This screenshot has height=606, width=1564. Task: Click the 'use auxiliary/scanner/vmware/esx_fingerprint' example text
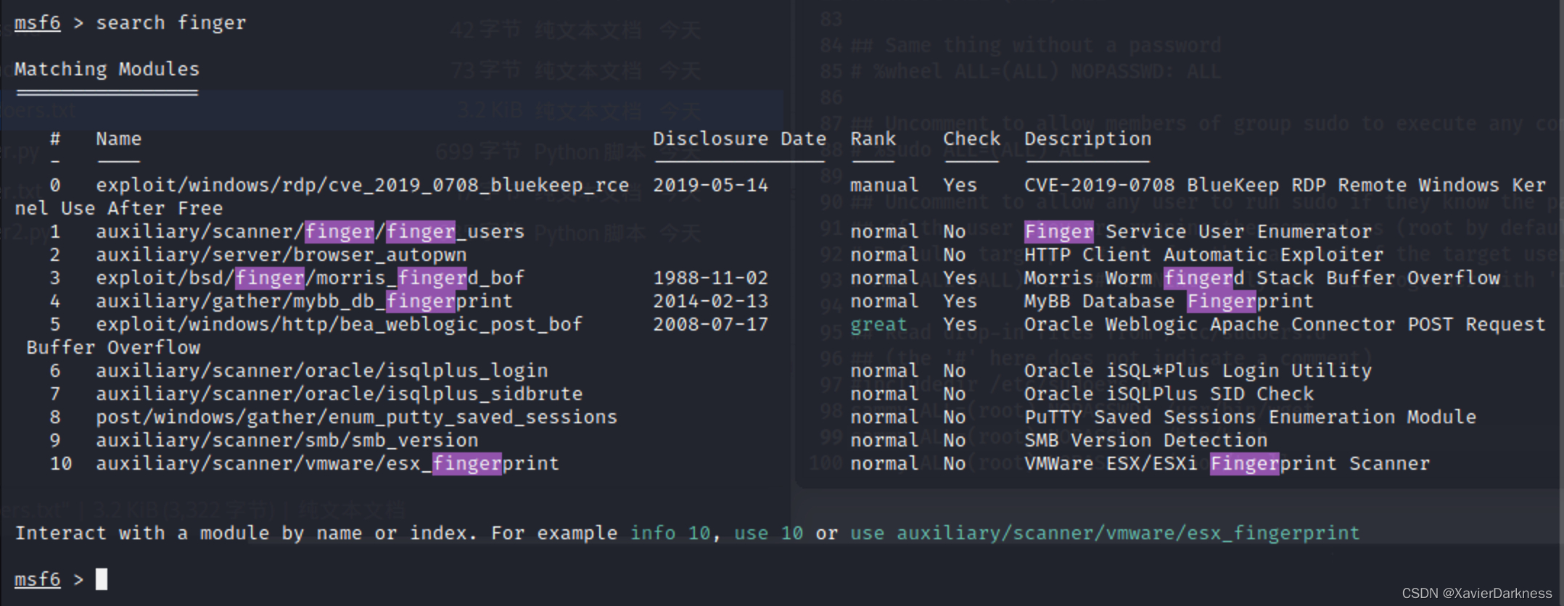click(x=1105, y=534)
